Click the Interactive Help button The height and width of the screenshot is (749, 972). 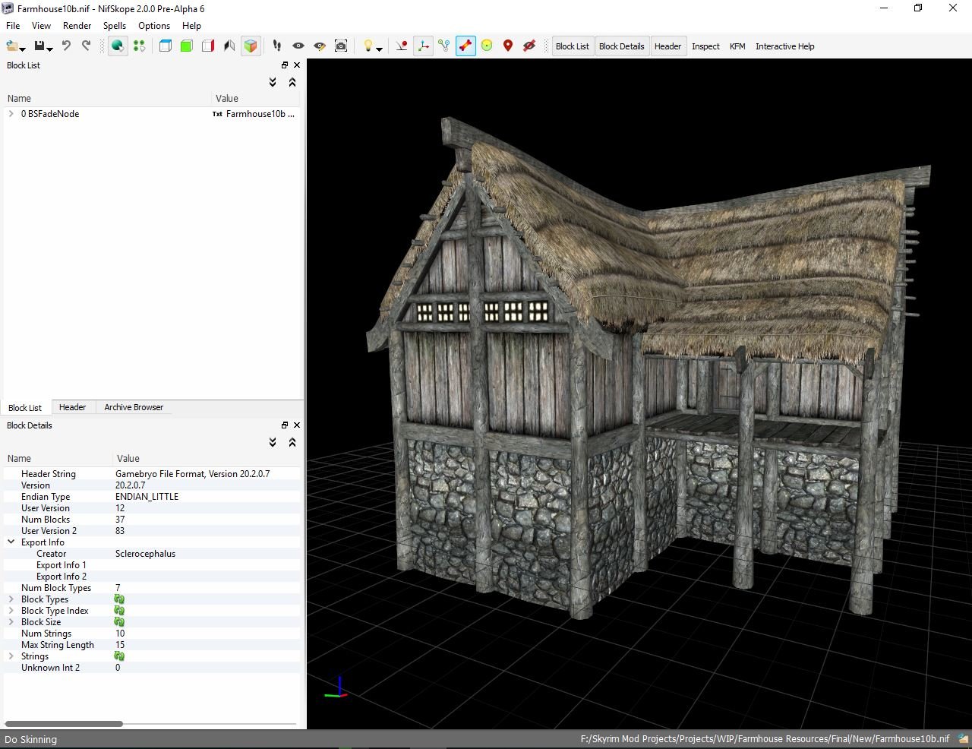784,46
